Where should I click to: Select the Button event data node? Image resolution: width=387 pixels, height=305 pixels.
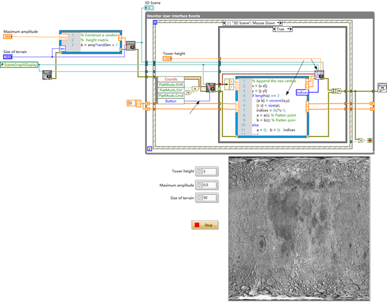(171, 101)
